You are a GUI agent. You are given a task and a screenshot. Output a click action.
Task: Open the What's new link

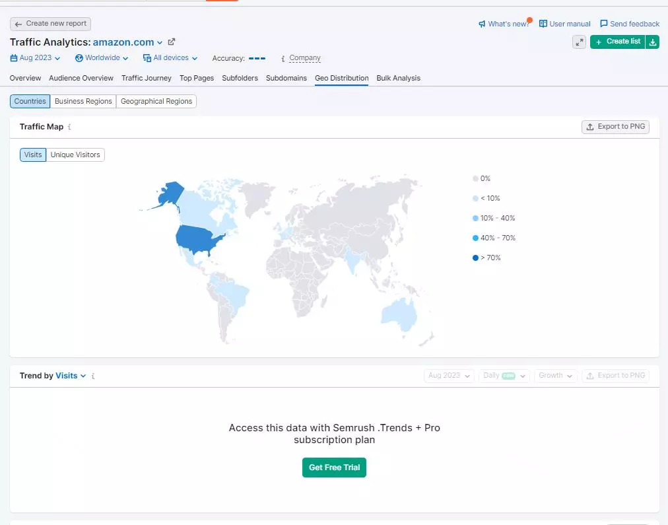pos(508,24)
